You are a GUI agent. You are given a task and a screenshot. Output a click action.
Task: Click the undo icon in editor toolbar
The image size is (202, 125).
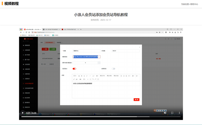click(x=93, y=79)
